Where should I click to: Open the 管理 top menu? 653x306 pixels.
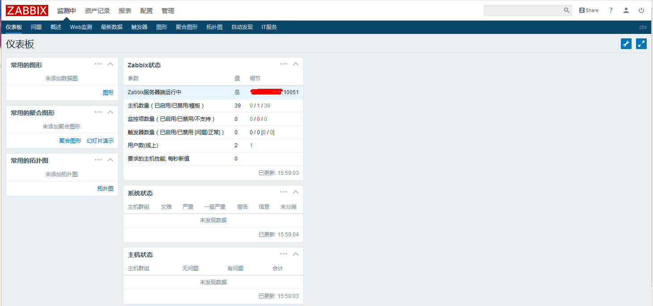tap(168, 11)
